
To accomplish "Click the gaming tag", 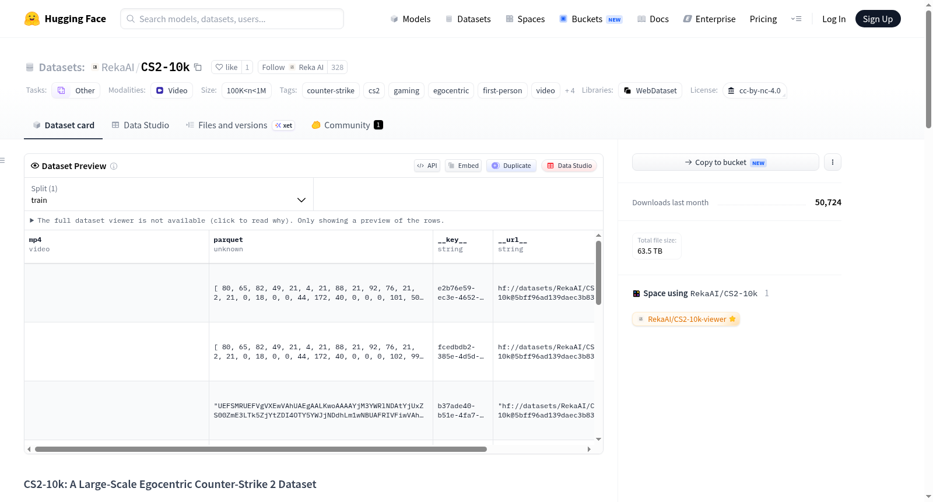I will point(406,90).
